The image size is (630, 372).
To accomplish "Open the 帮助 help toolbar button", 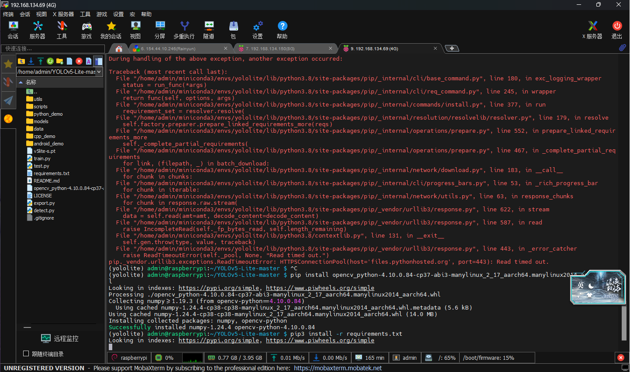I will (282, 30).
